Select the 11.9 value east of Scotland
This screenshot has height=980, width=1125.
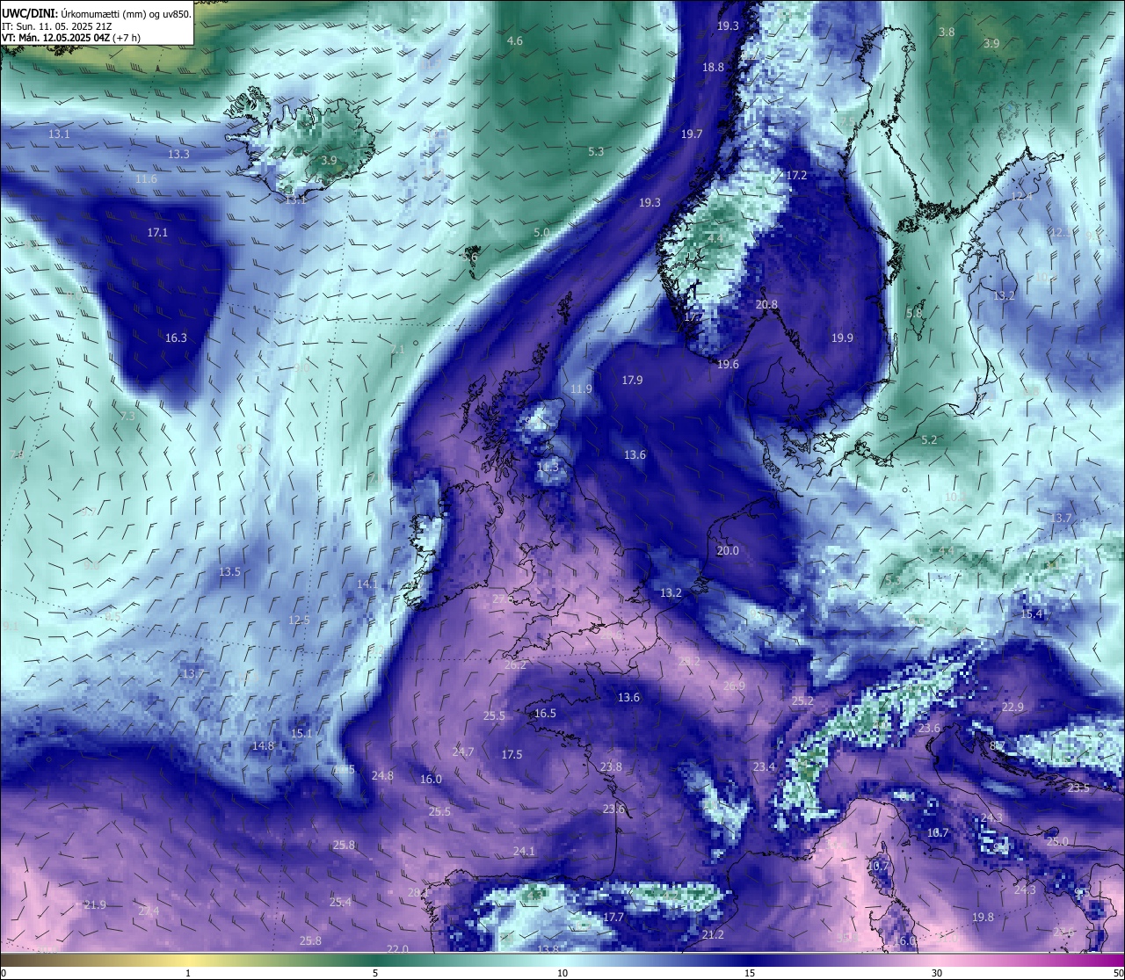[581, 389]
